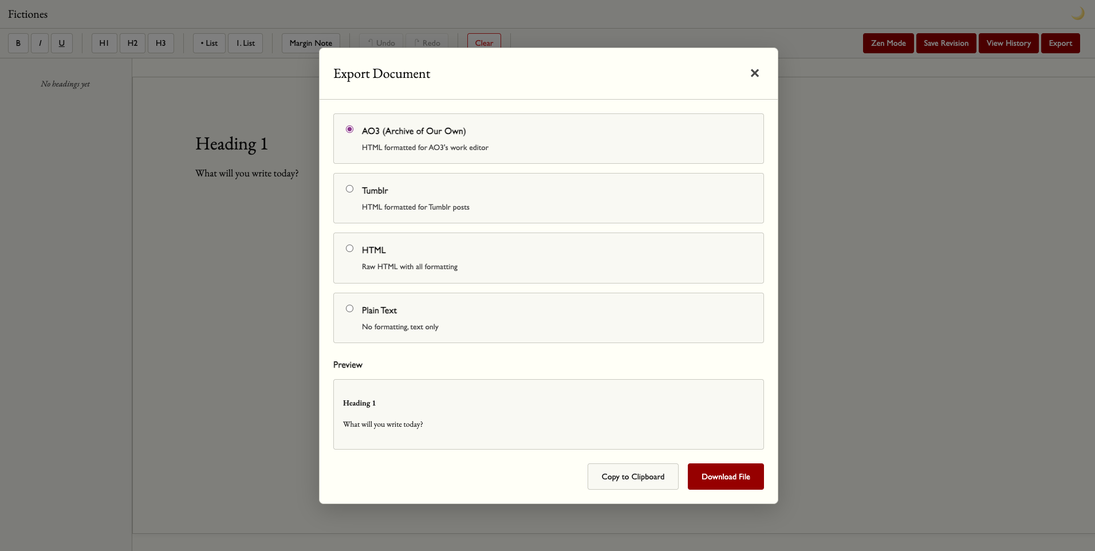Toggle underline formatting in toolbar
This screenshot has width=1095, height=551.
tap(62, 43)
